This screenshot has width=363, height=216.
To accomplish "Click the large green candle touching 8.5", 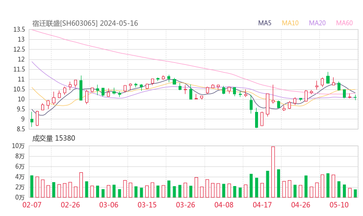I will 257,119.
